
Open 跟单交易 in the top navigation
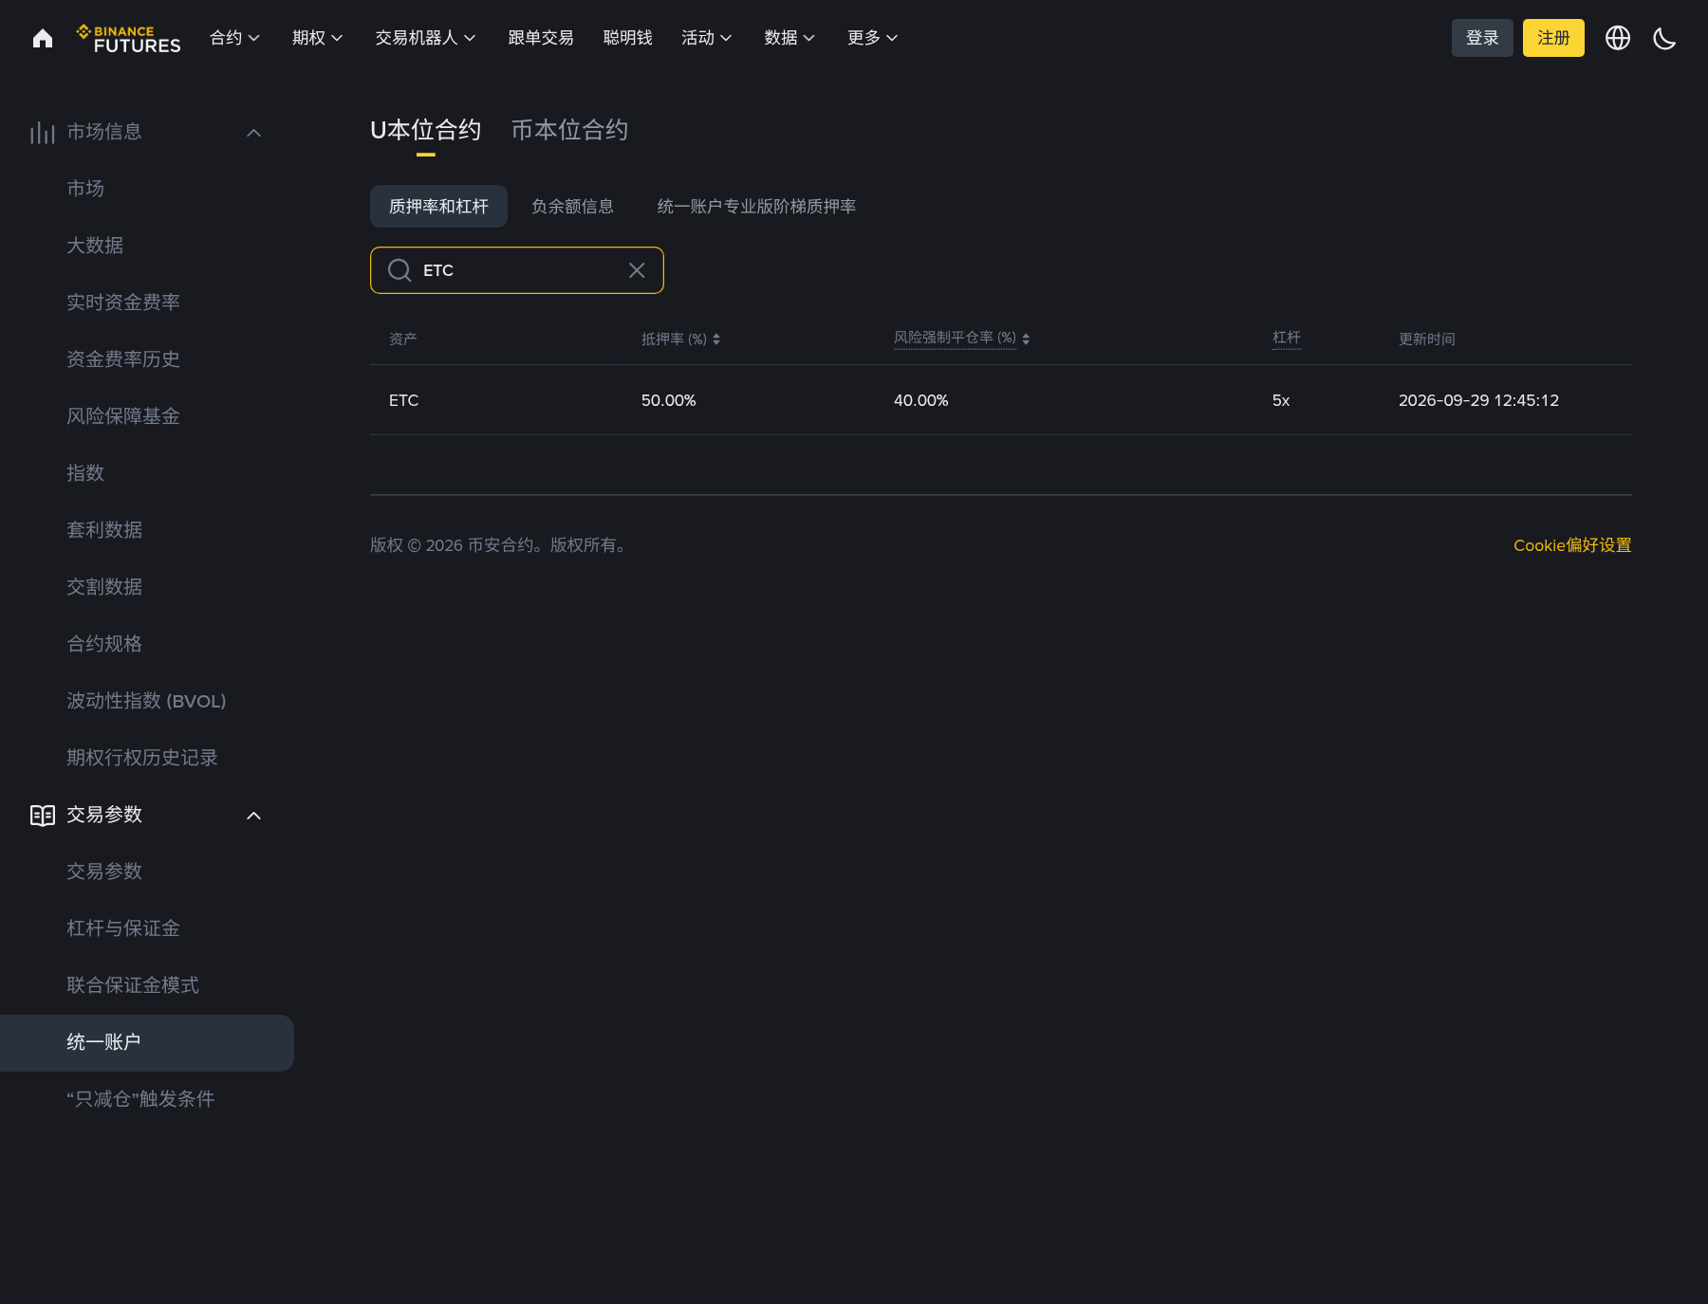pos(541,38)
